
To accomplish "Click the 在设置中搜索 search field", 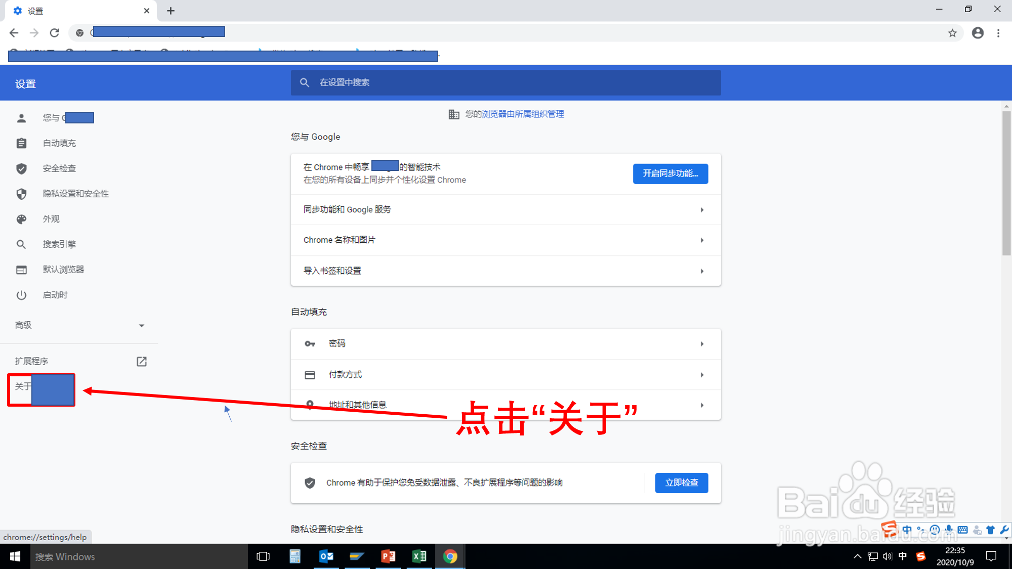I will click(x=506, y=82).
